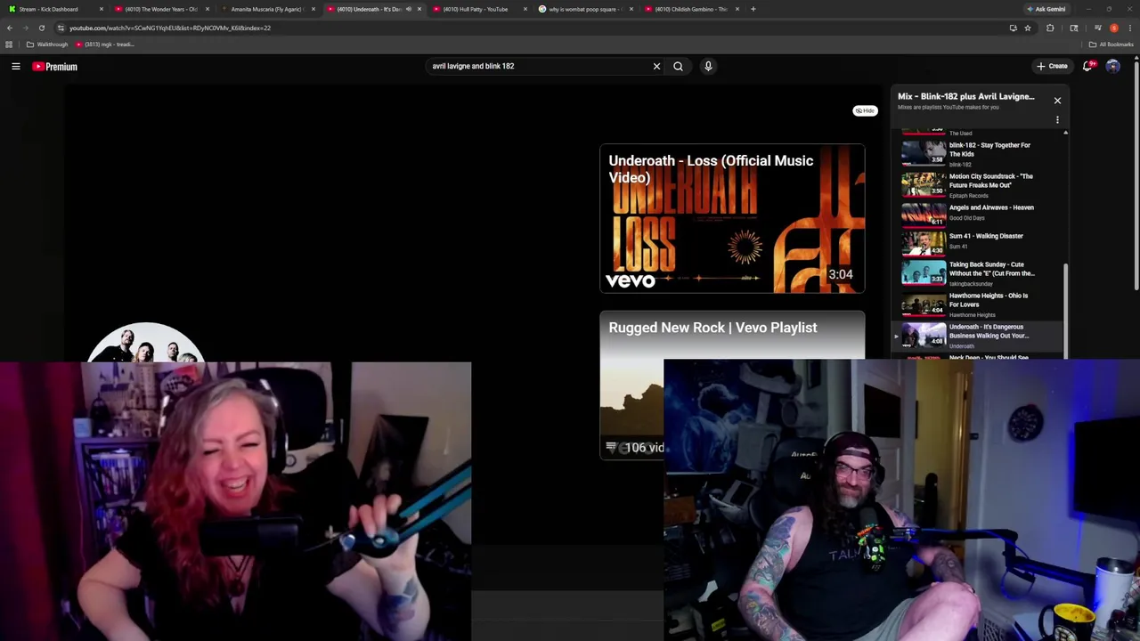
Task: Open the YouTube account avatar menu
Action: point(1112,66)
